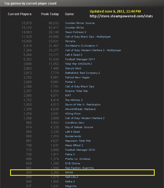Open the Plants vs. Zombies link
The width and height of the screenshot is (164, 188).
[x=78, y=159]
